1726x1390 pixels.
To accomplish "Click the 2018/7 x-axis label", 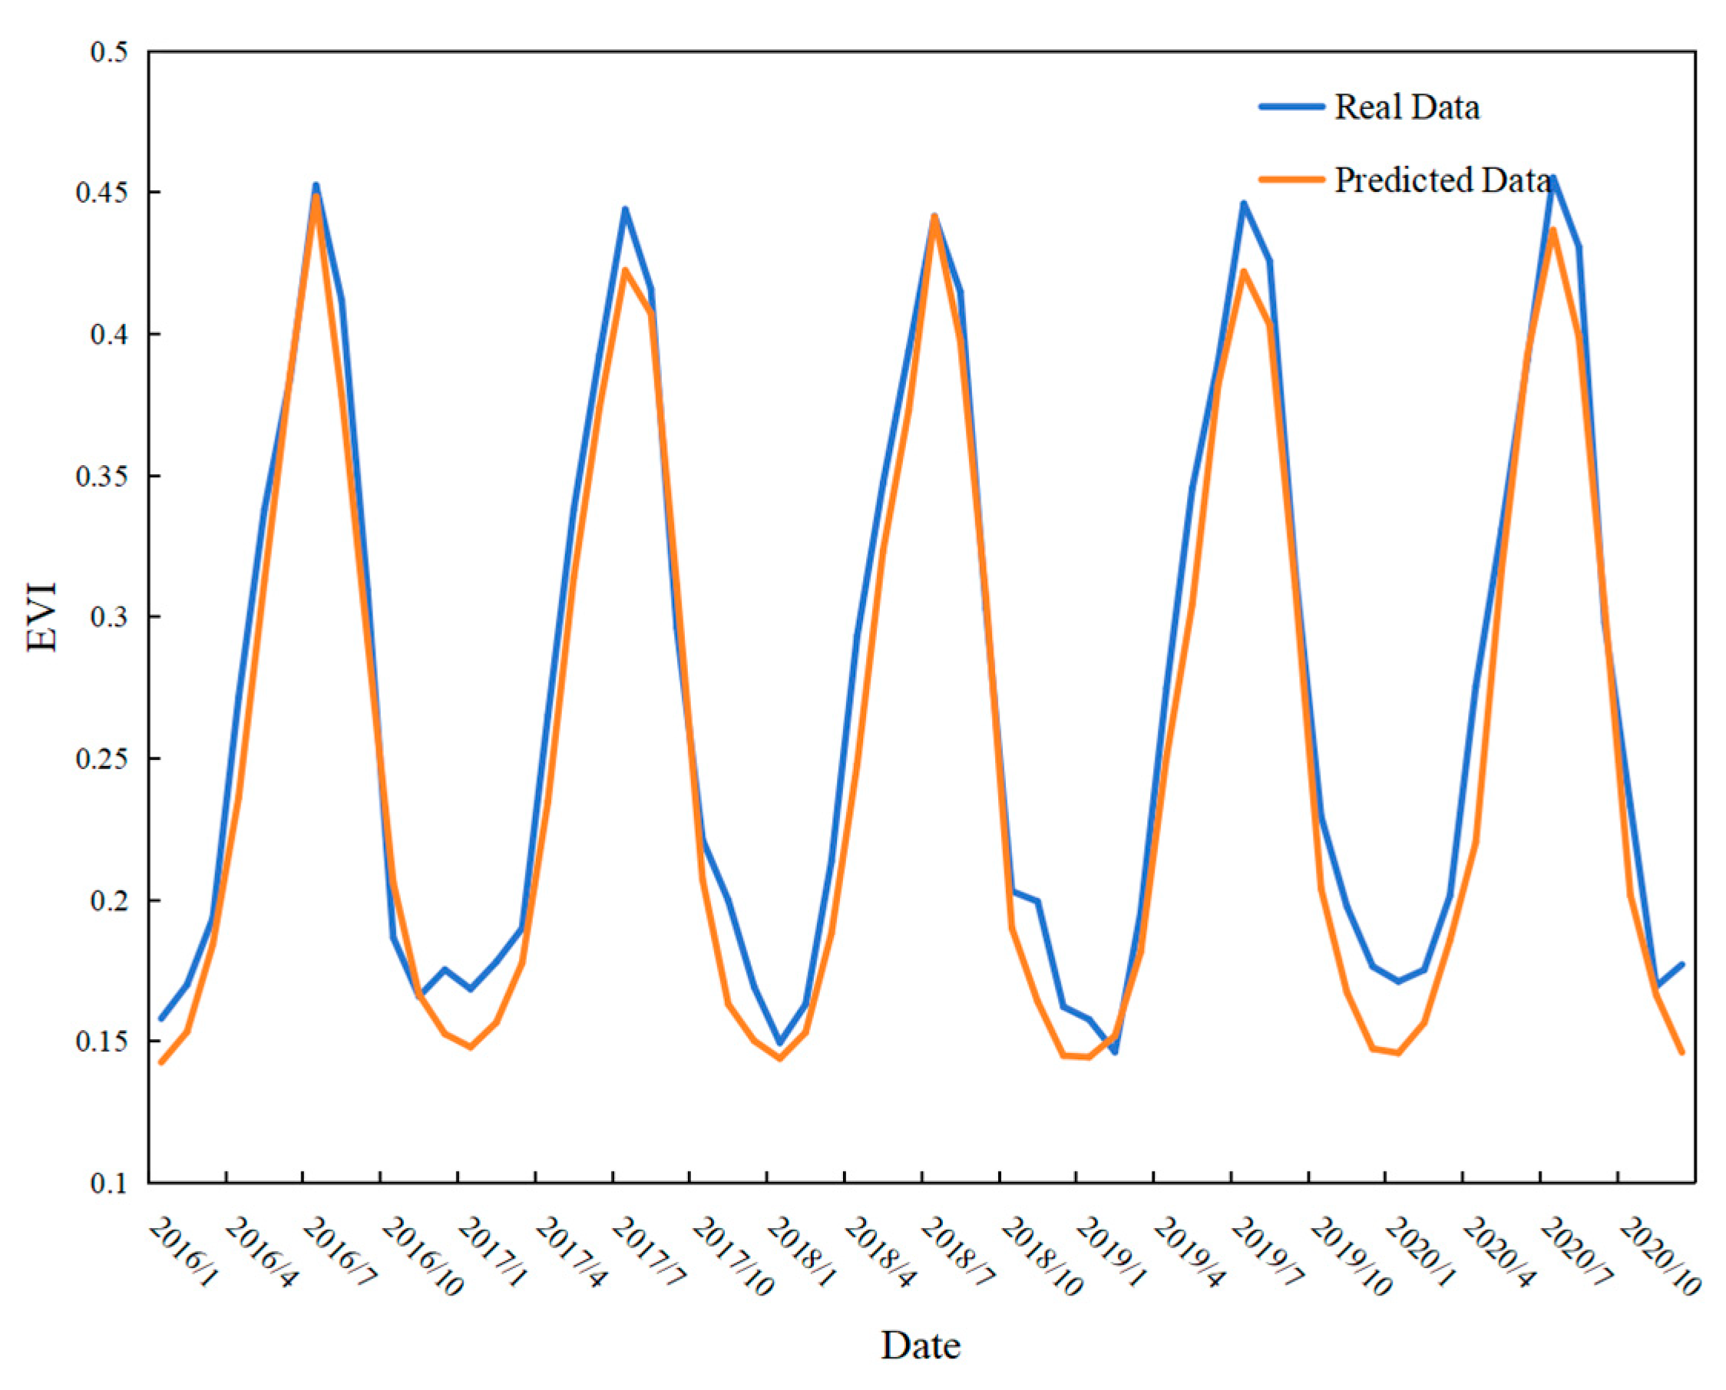I will click(957, 1253).
